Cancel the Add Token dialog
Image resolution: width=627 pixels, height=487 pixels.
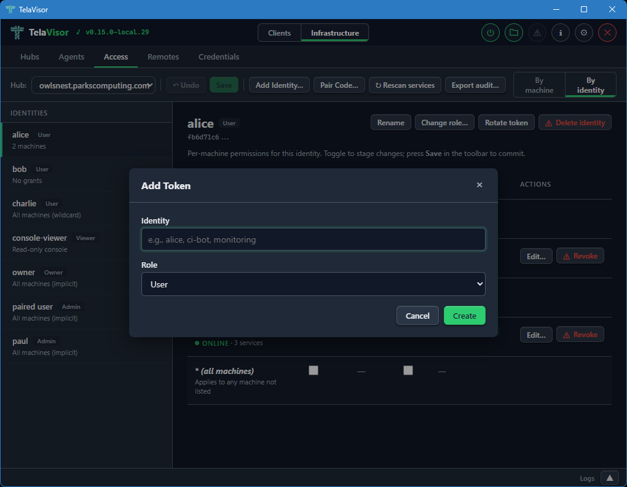[x=417, y=316]
